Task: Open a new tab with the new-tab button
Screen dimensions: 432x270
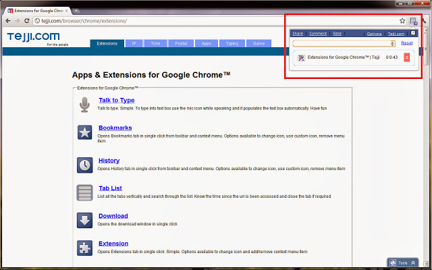Action: [x=76, y=11]
